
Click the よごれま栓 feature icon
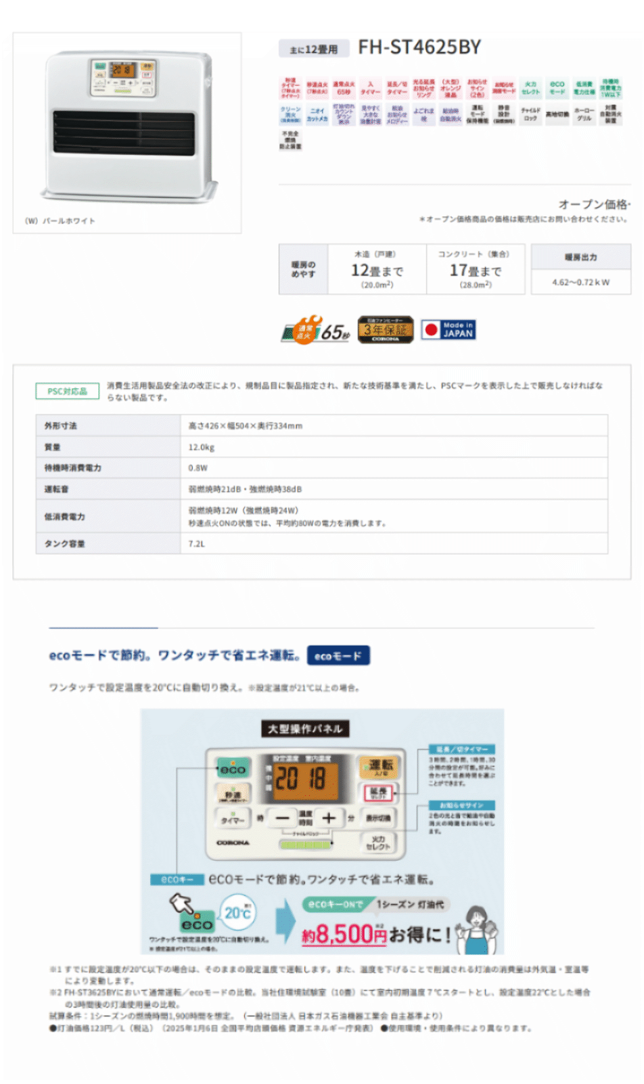(423, 114)
